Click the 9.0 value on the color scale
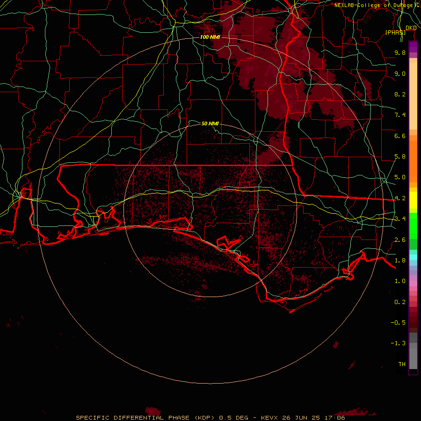Screen dimensions: 421x421 point(400,73)
